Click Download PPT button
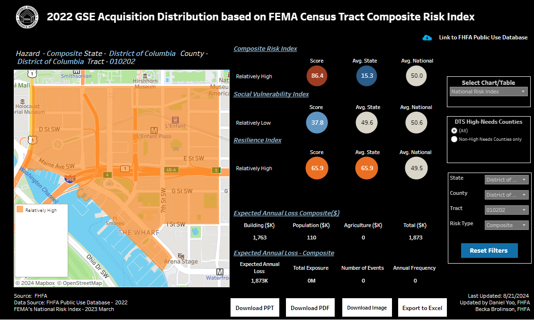This screenshot has width=534, height=320. 255,308
